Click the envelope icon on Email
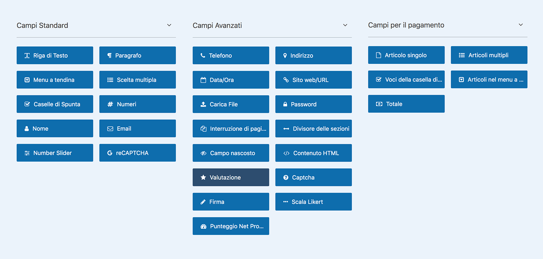 [x=110, y=129]
